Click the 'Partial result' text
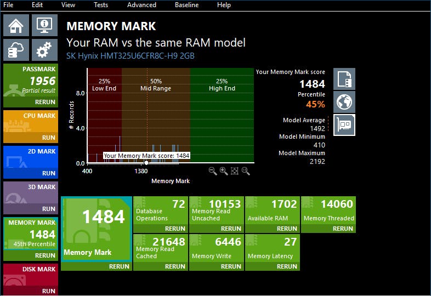 click(x=38, y=90)
